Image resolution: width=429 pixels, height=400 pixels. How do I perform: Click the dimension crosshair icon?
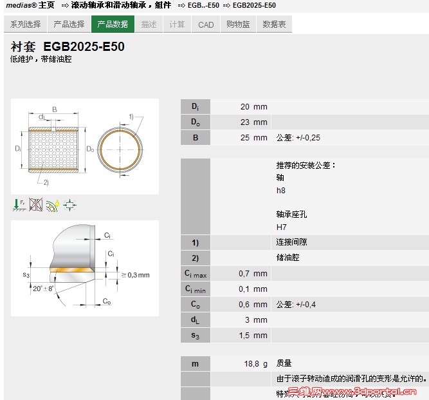(69, 205)
